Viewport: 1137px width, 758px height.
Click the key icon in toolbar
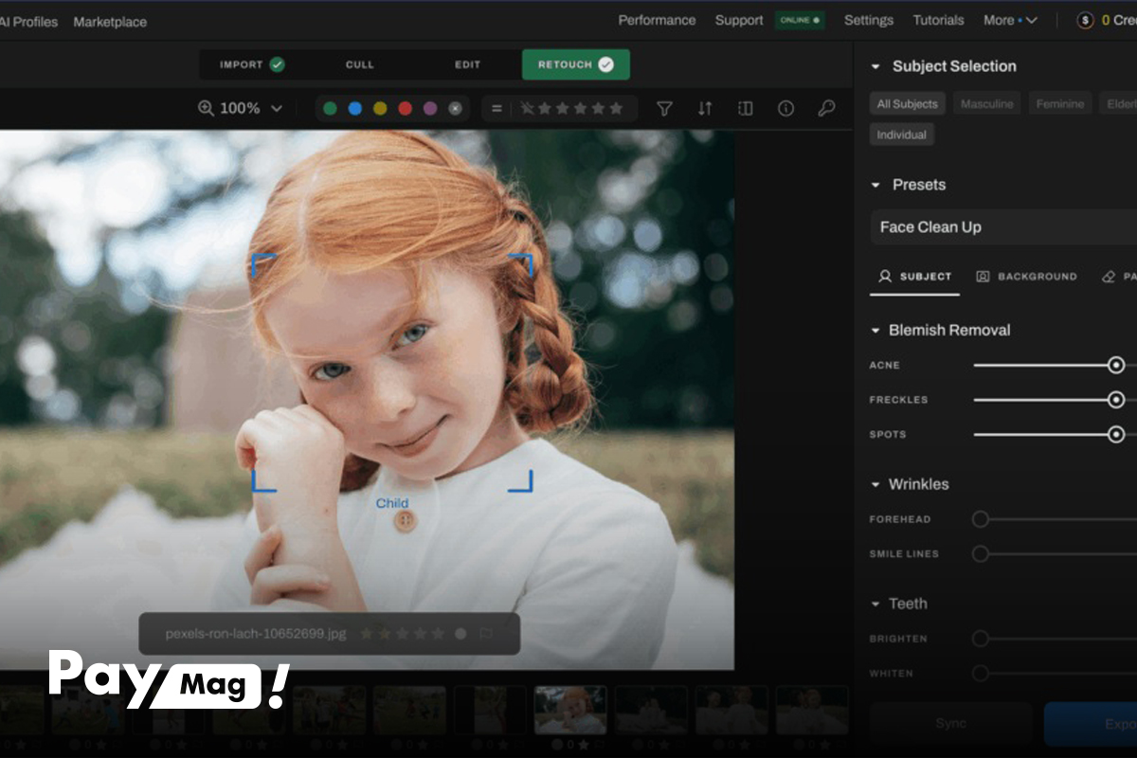pyautogui.click(x=826, y=109)
